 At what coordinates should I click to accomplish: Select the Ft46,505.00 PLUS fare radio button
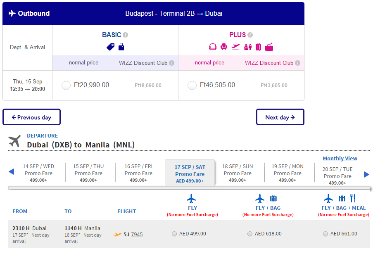click(192, 85)
